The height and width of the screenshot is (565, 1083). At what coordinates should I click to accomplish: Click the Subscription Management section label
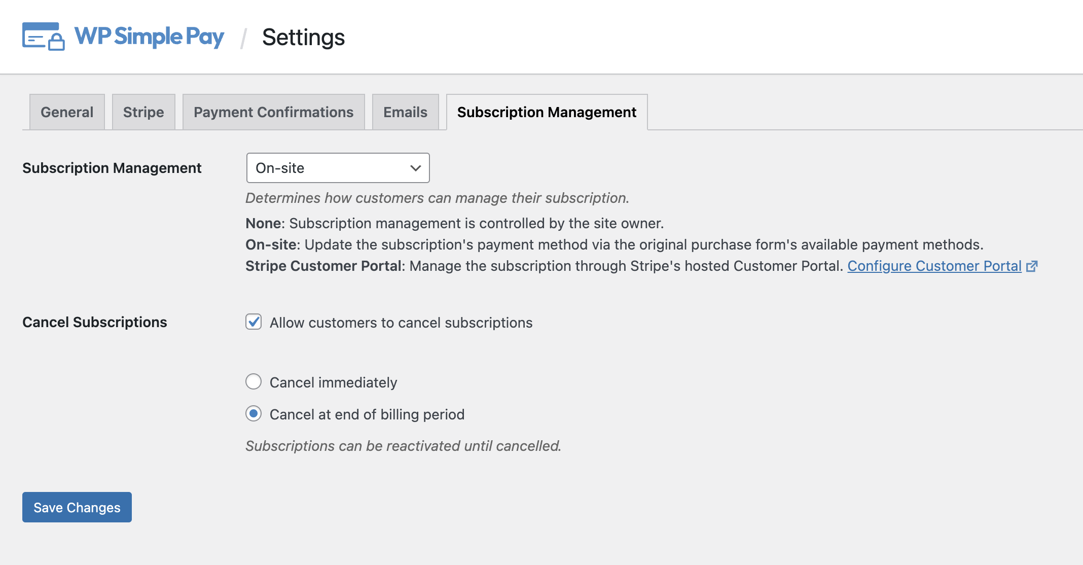(112, 168)
